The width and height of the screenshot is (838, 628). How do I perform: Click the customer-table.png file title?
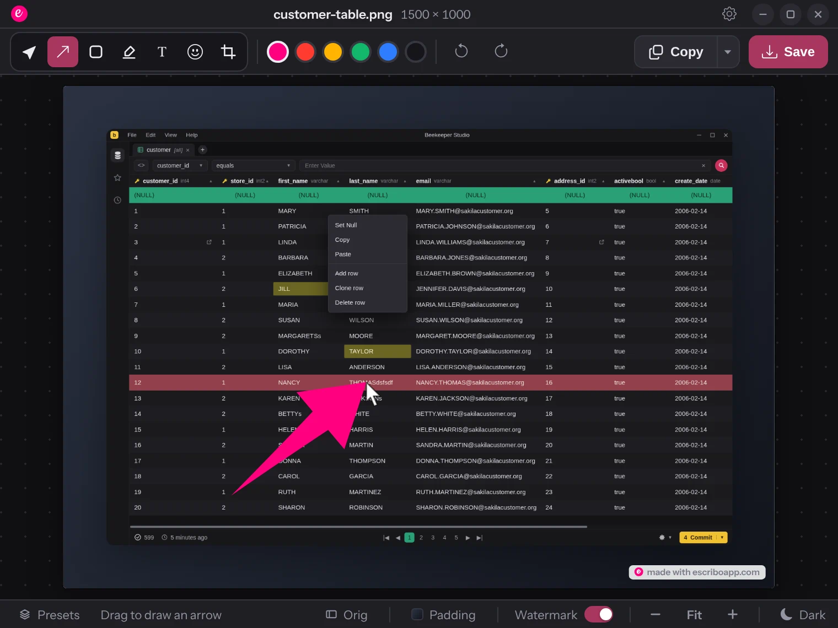333,14
